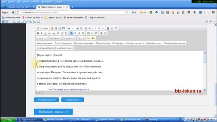The height and width of the screenshot is (122, 217).
Task: Click the mail counter icon in toolbar
Action: tap(134, 13)
